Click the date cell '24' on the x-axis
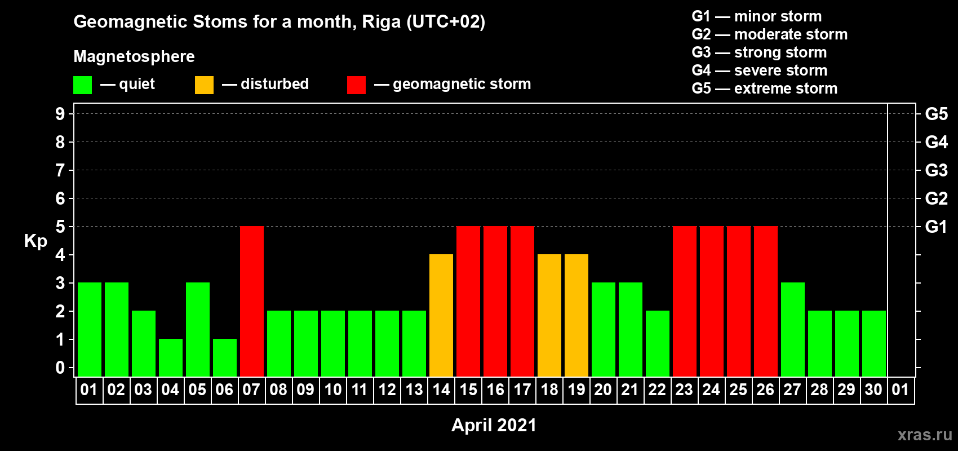Viewport: 958px width, 451px height. [712, 390]
